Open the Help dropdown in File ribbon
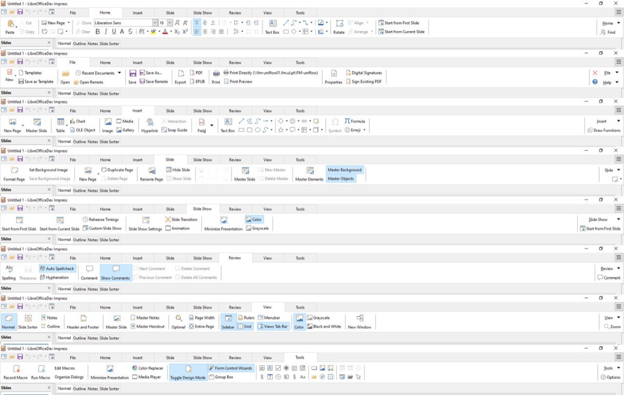This screenshot has width=624, height=395. coord(617,82)
